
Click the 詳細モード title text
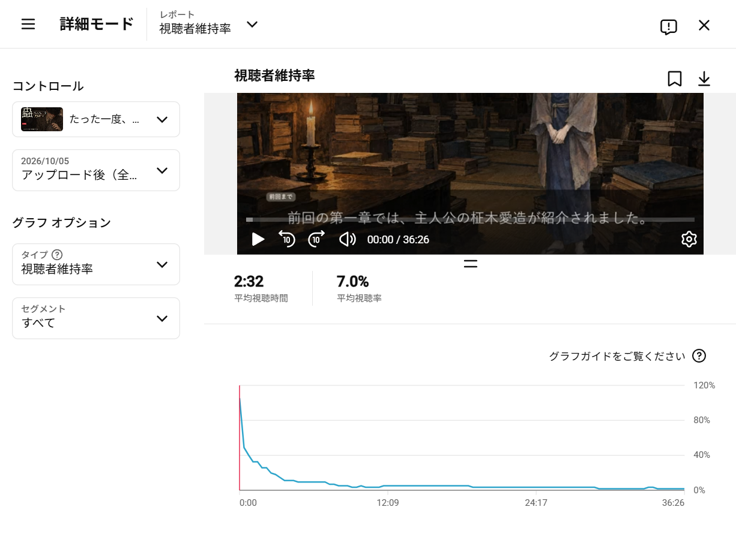(97, 24)
